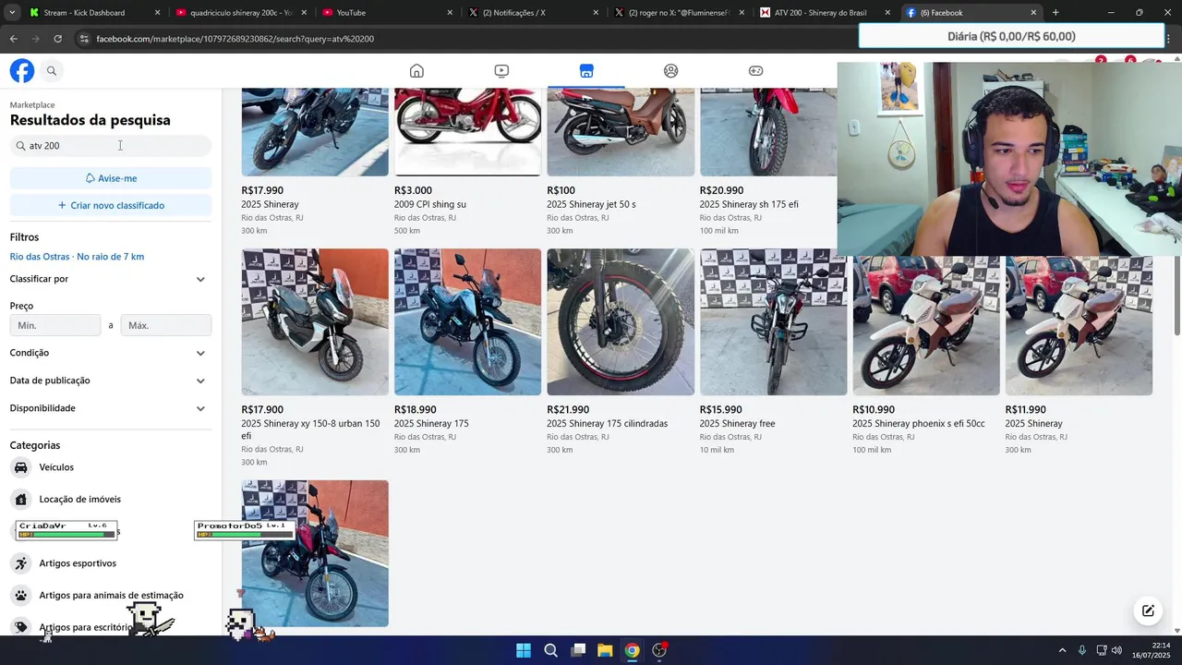This screenshot has width=1182, height=665.
Task: Open Artigos esportivos category
Action: pos(78,563)
